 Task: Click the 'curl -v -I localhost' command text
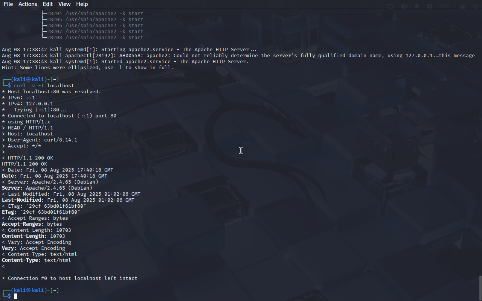pos(44,86)
